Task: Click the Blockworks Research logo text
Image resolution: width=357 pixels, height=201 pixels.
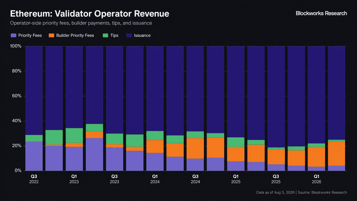Action: 321,13
